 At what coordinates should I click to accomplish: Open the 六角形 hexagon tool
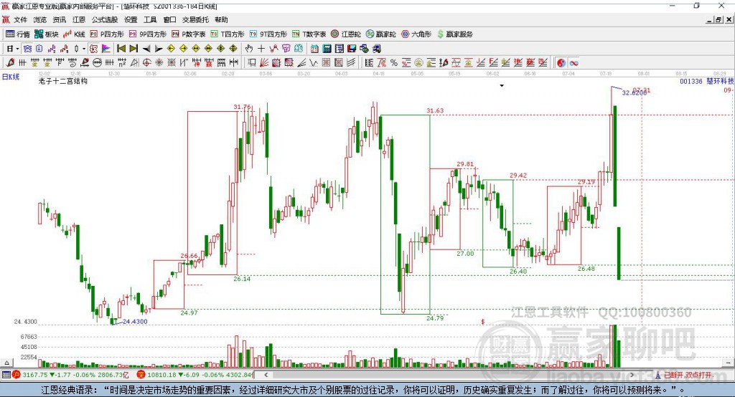[x=416, y=34]
